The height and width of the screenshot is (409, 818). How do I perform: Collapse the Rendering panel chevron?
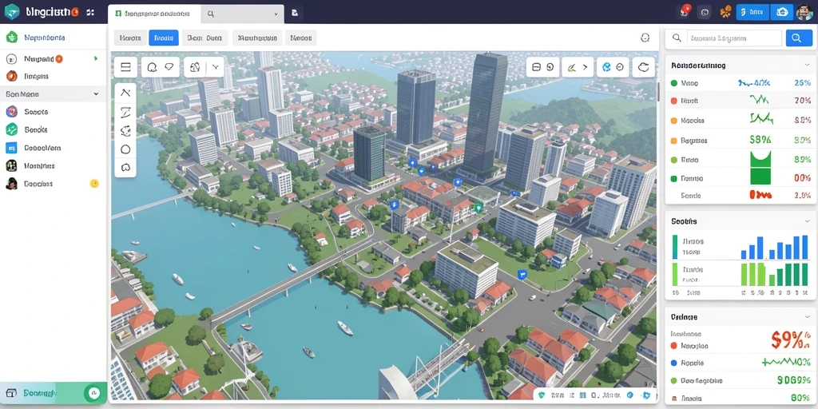[807, 66]
